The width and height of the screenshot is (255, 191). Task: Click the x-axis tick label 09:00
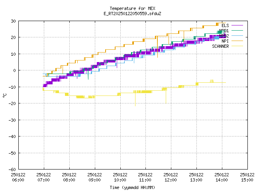point(94,180)
